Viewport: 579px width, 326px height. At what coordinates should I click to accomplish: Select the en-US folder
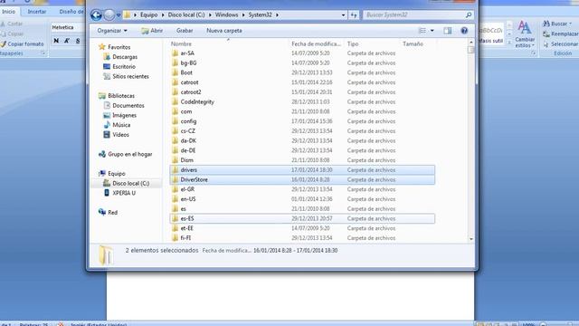(x=302, y=199)
